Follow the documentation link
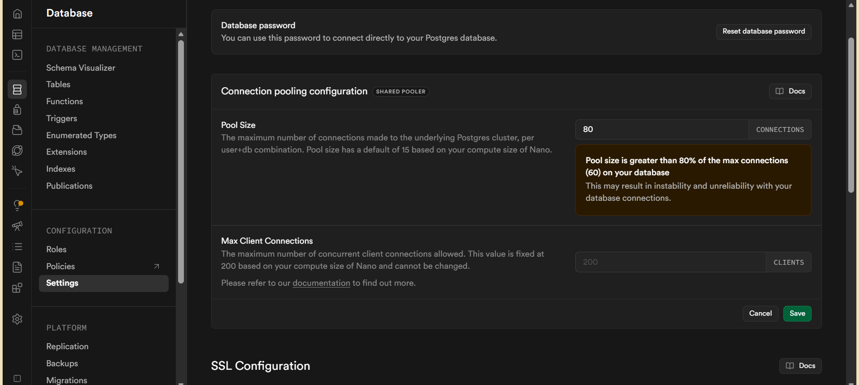 [321, 283]
